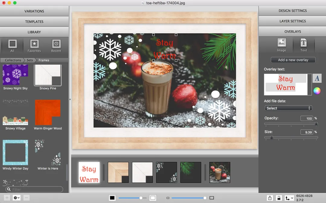This screenshot has width=326, height=203.
Task: Click the Filter search field
Action: pyautogui.click(x=34, y=189)
